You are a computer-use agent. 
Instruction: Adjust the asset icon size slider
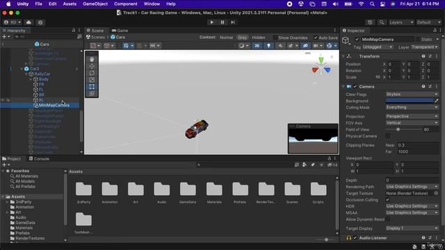326,240
